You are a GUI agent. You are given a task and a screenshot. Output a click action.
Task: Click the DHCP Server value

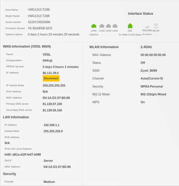(x=48, y=161)
